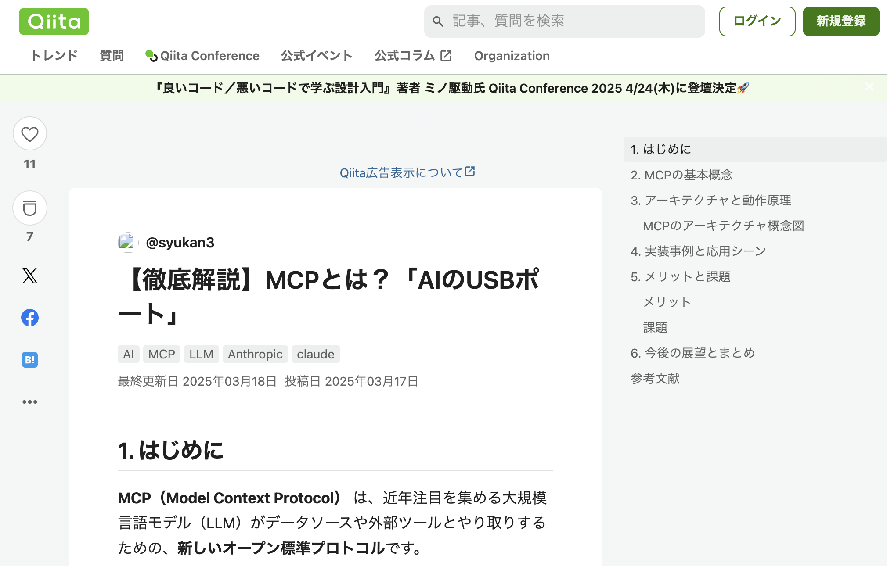
Task: Share article on X
Action: click(30, 276)
